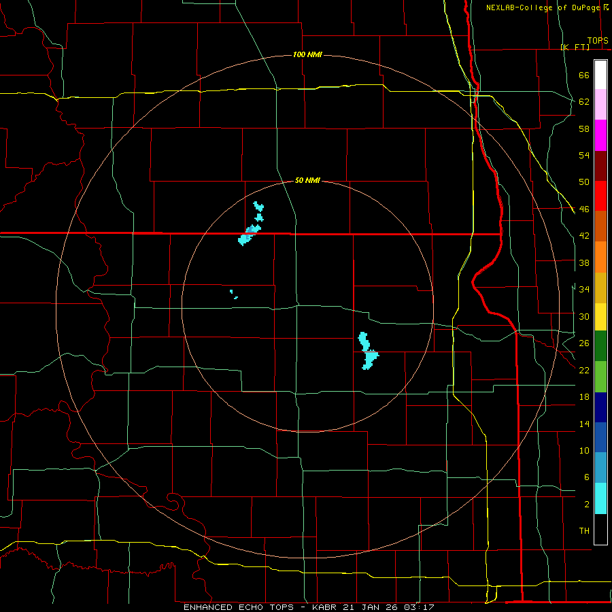Click the ENHANCED ECHO TOPS caption text

239,607
